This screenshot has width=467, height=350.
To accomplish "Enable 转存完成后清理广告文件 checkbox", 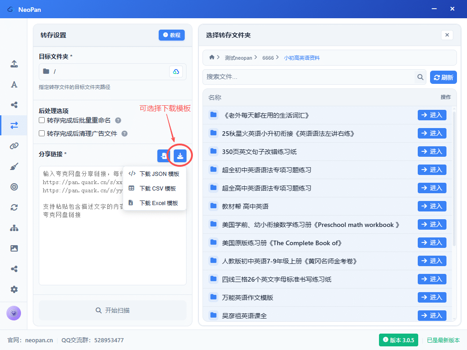I will [42, 134].
